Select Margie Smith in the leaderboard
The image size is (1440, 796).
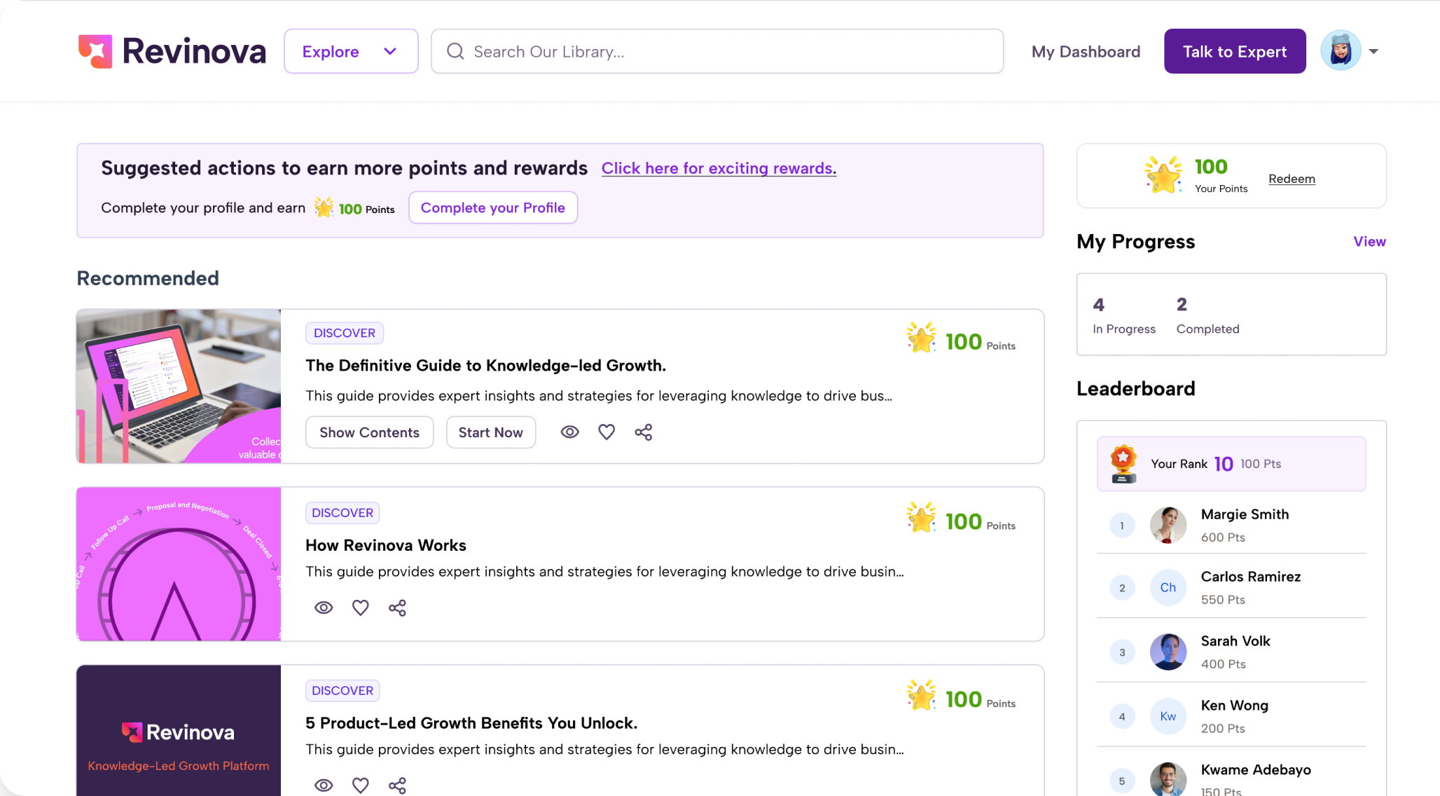pyautogui.click(x=1231, y=526)
